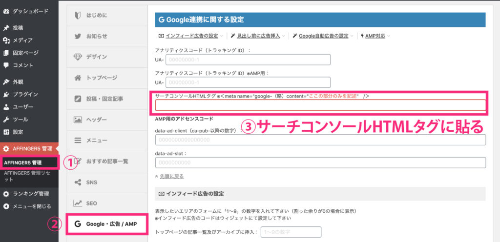The width and height of the screenshot is (500, 242).
Task: Click the page icon beside 固定ページ
Action: pos(6,53)
